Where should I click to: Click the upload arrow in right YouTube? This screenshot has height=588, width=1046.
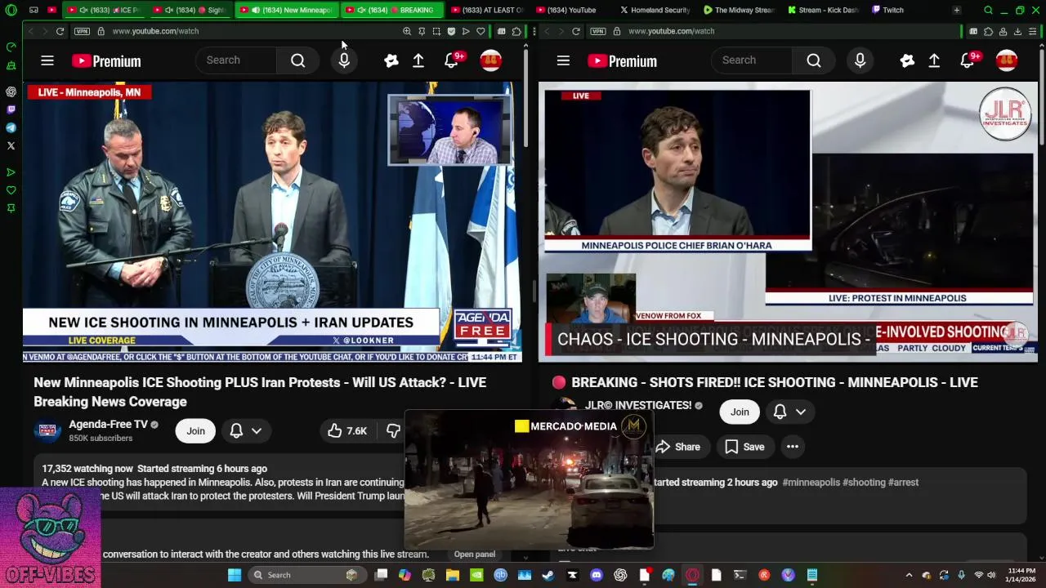(934, 60)
